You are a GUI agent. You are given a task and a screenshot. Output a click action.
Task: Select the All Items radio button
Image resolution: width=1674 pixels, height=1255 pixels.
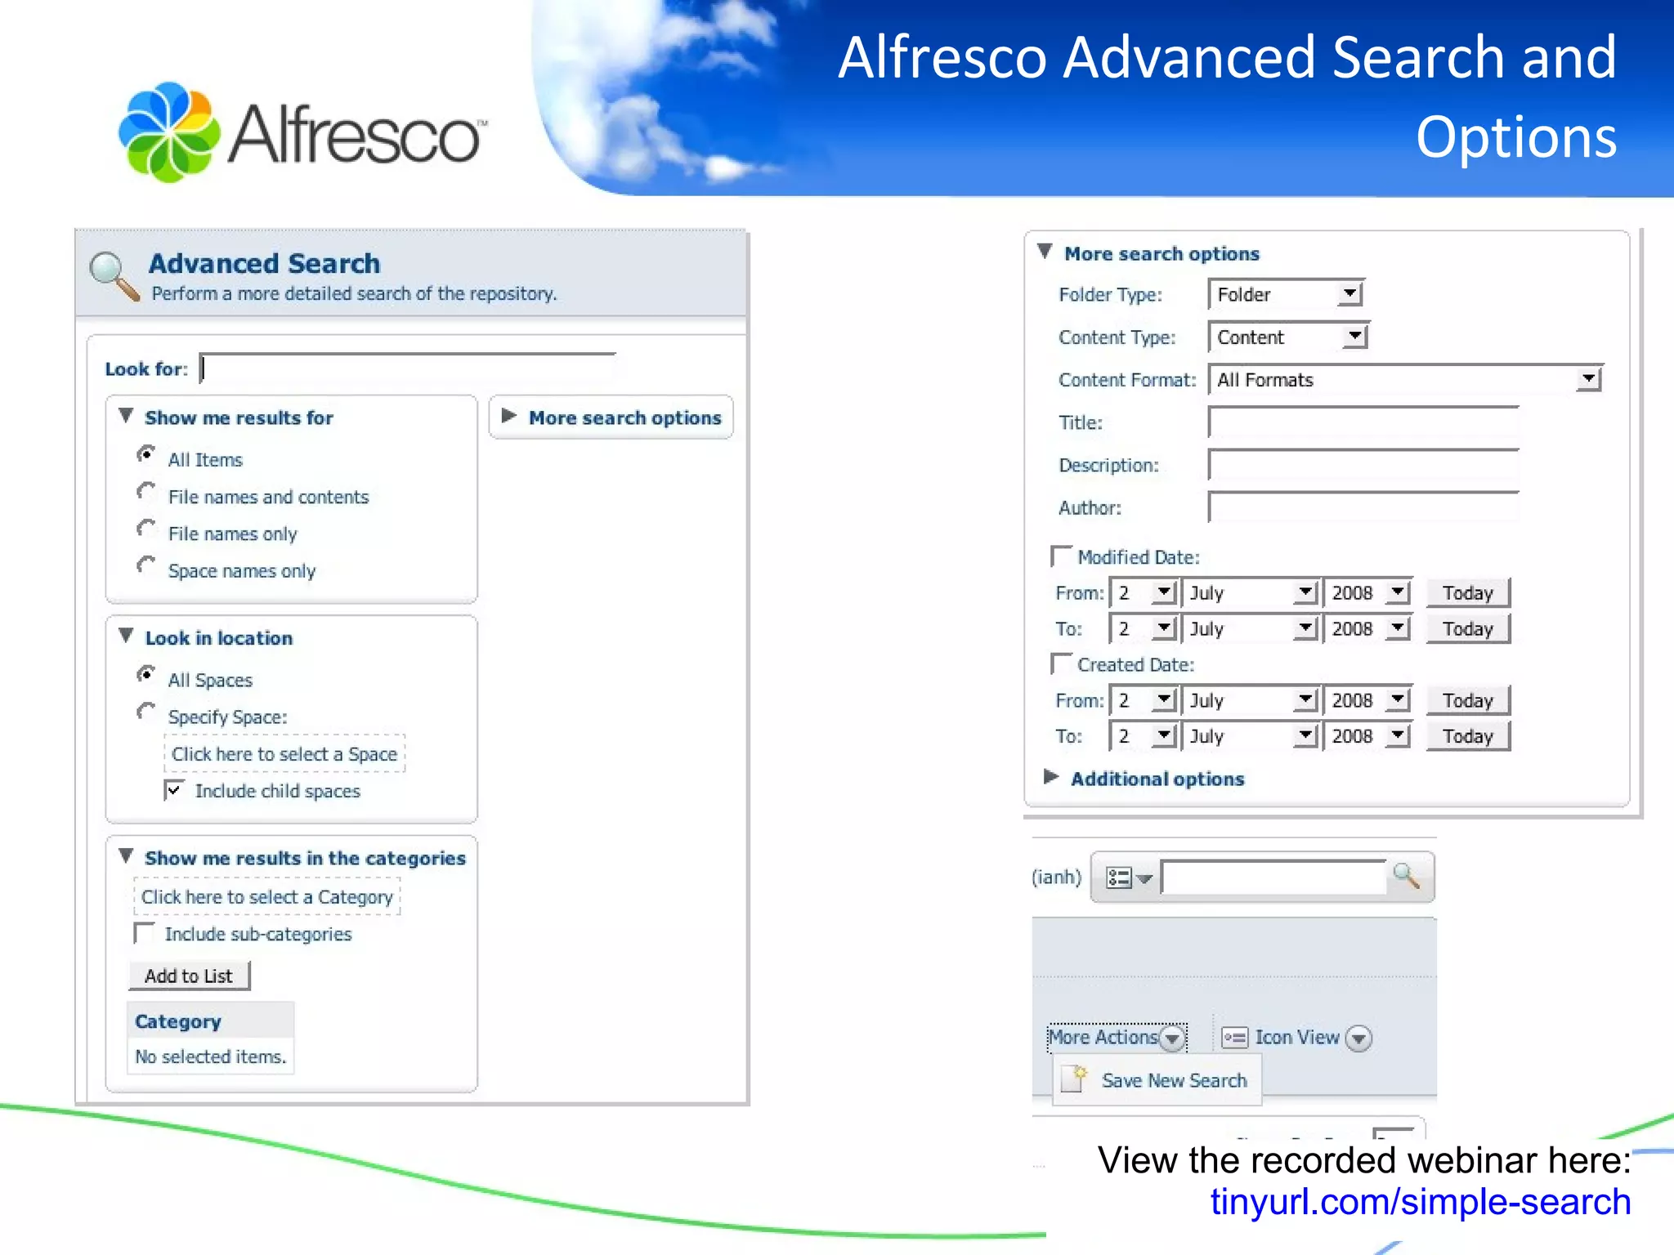tap(146, 454)
